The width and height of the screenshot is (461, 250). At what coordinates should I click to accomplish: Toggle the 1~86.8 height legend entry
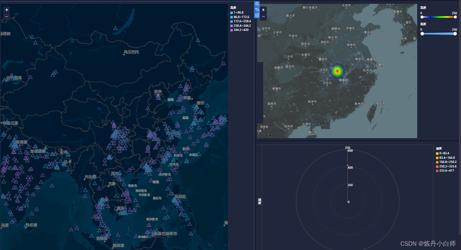[237, 12]
